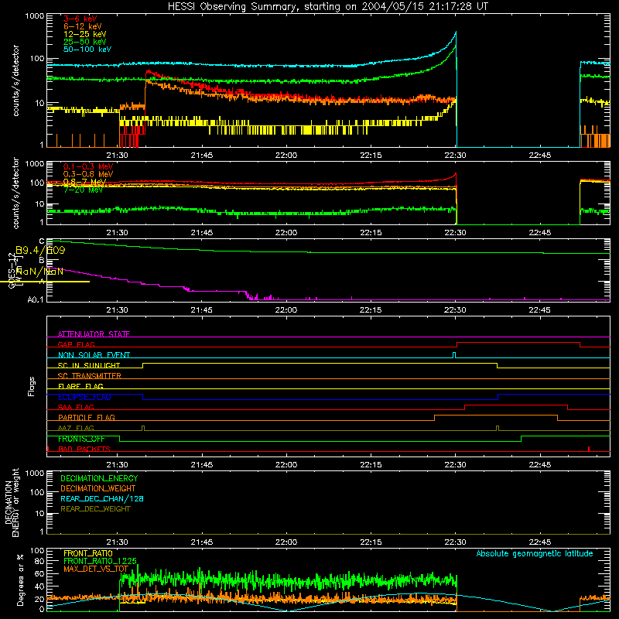
Task: Click the 0.1-0.3 MeV legend label
Action: (88, 166)
